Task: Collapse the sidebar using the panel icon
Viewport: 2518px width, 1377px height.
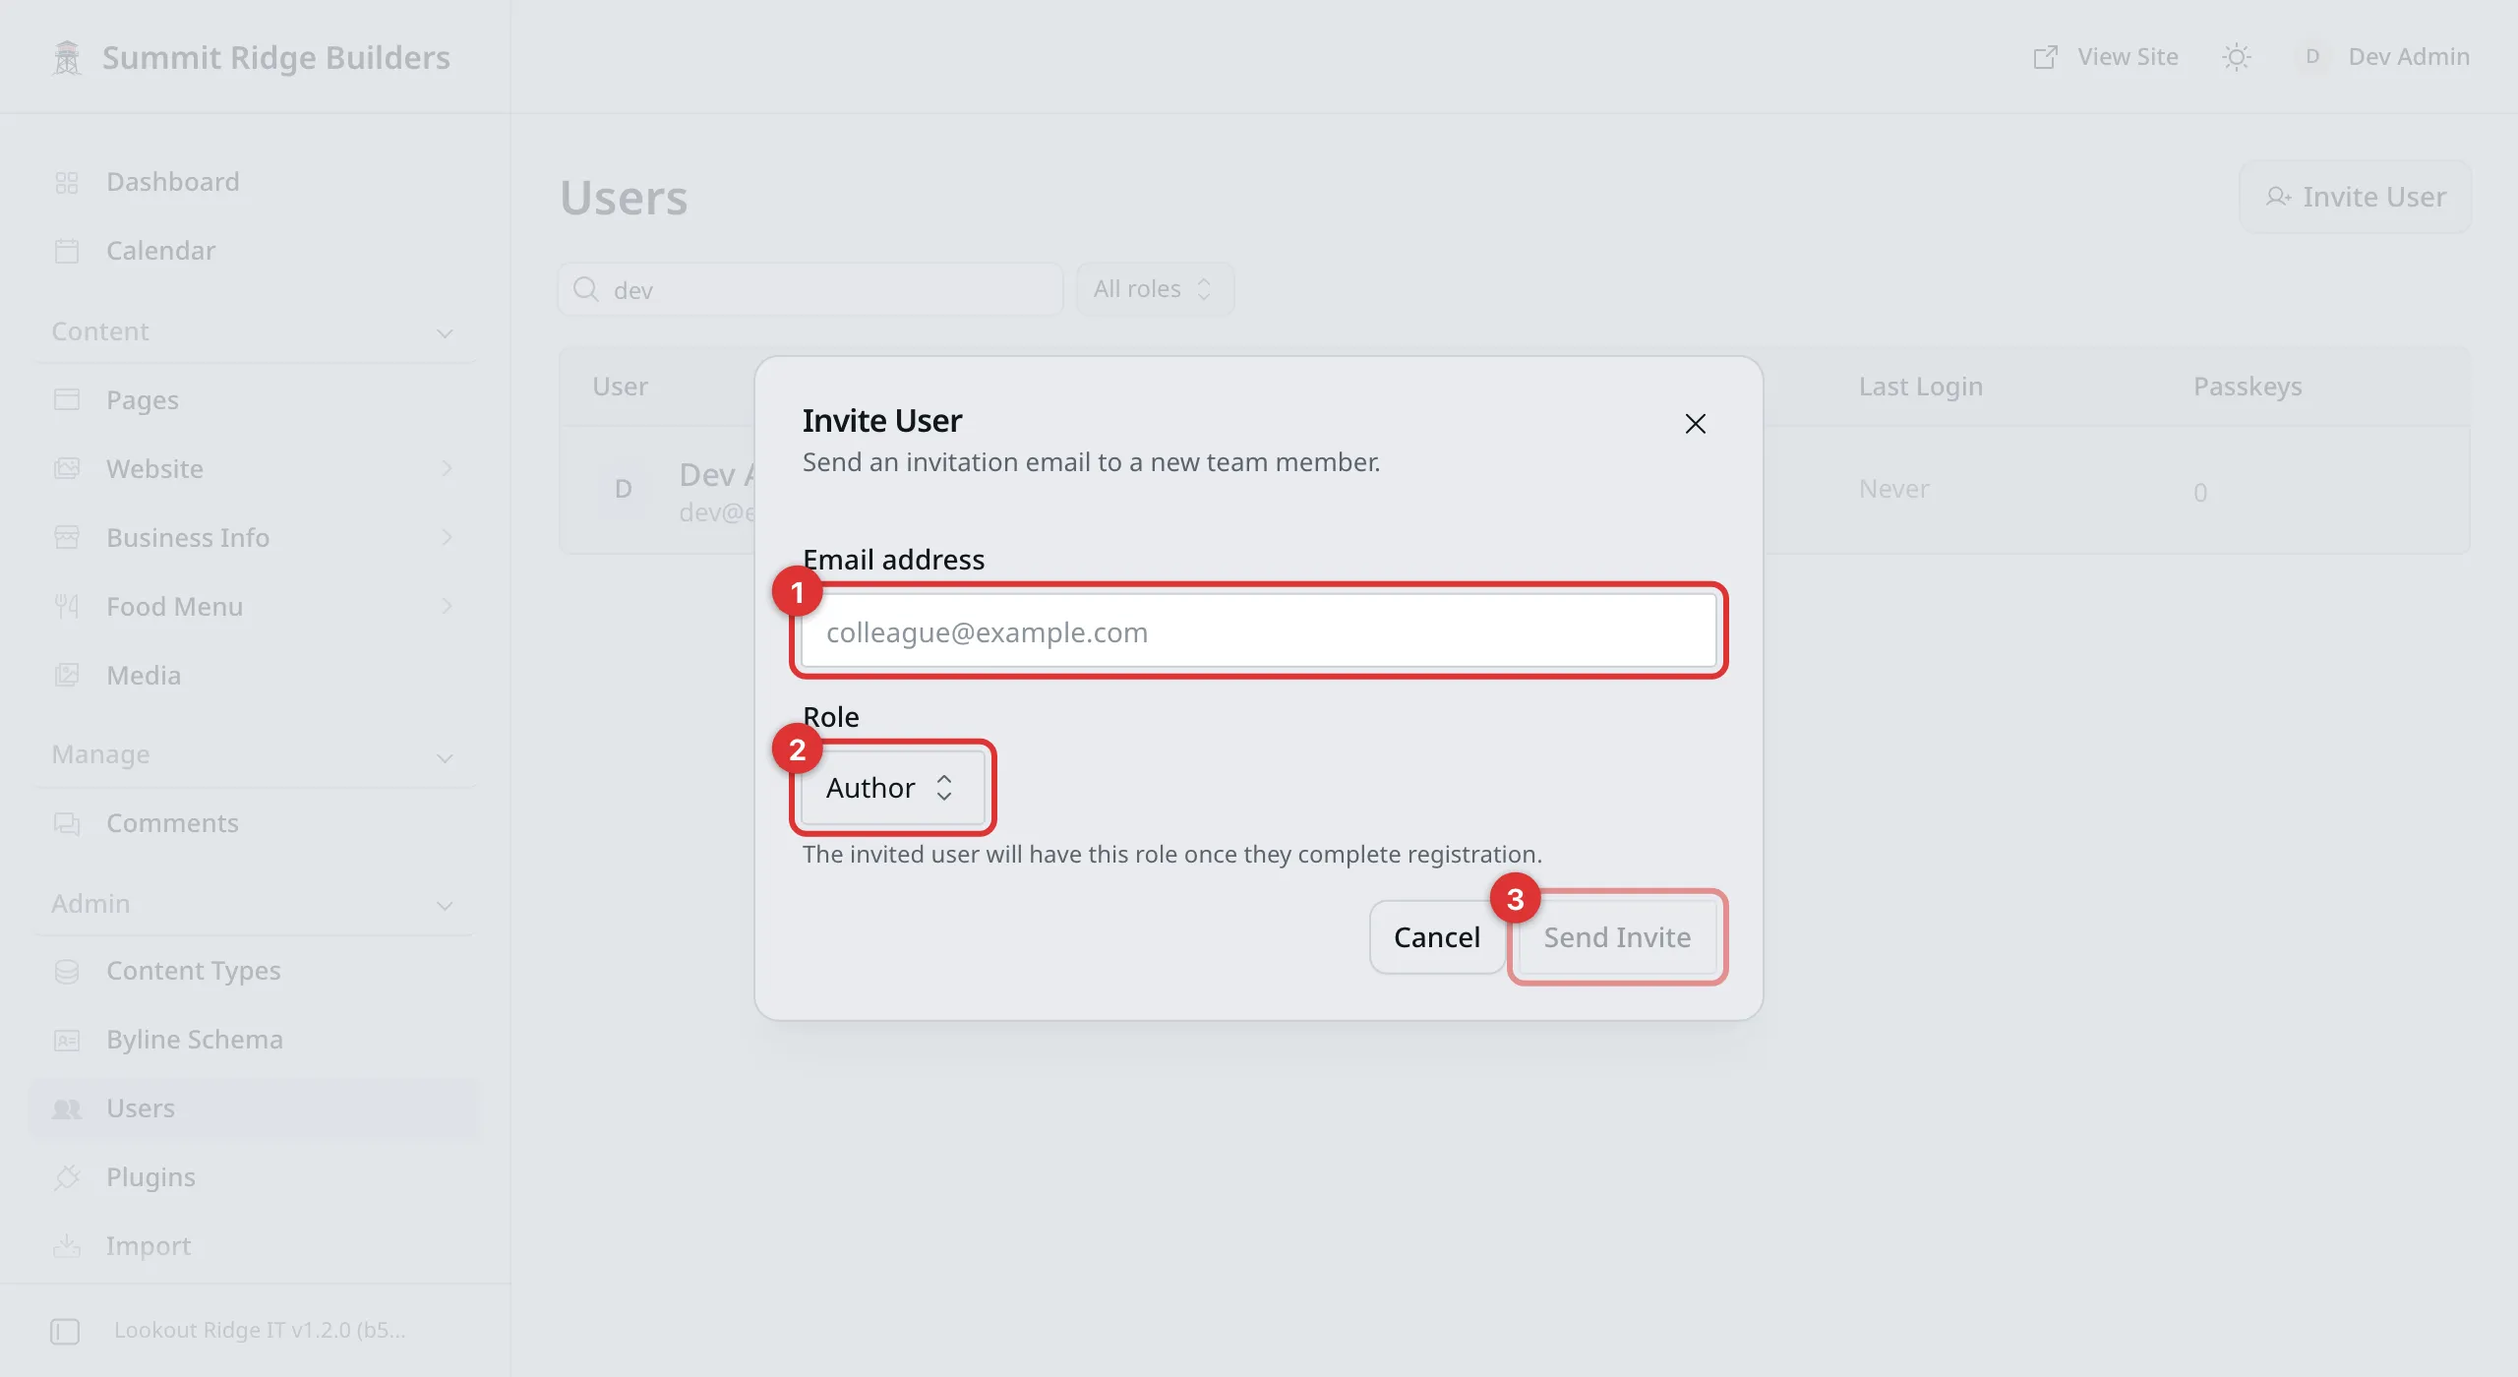Action: tap(65, 1331)
